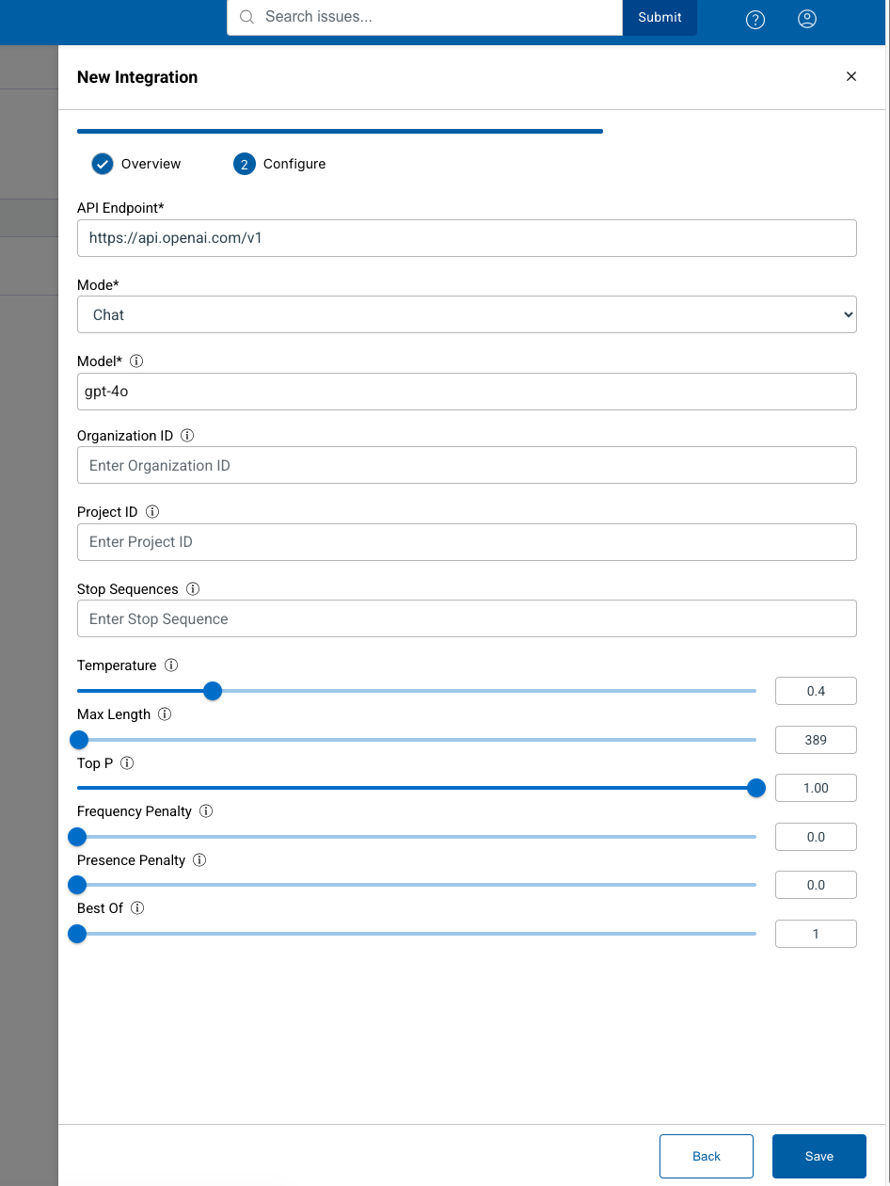Click the Temperature slider handle
The height and width of the screenshot is (1186, 890).
click(213, 691)
